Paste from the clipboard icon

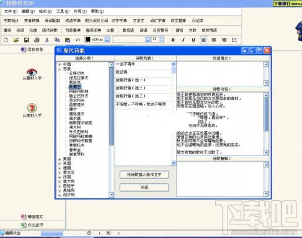[68, 40]
